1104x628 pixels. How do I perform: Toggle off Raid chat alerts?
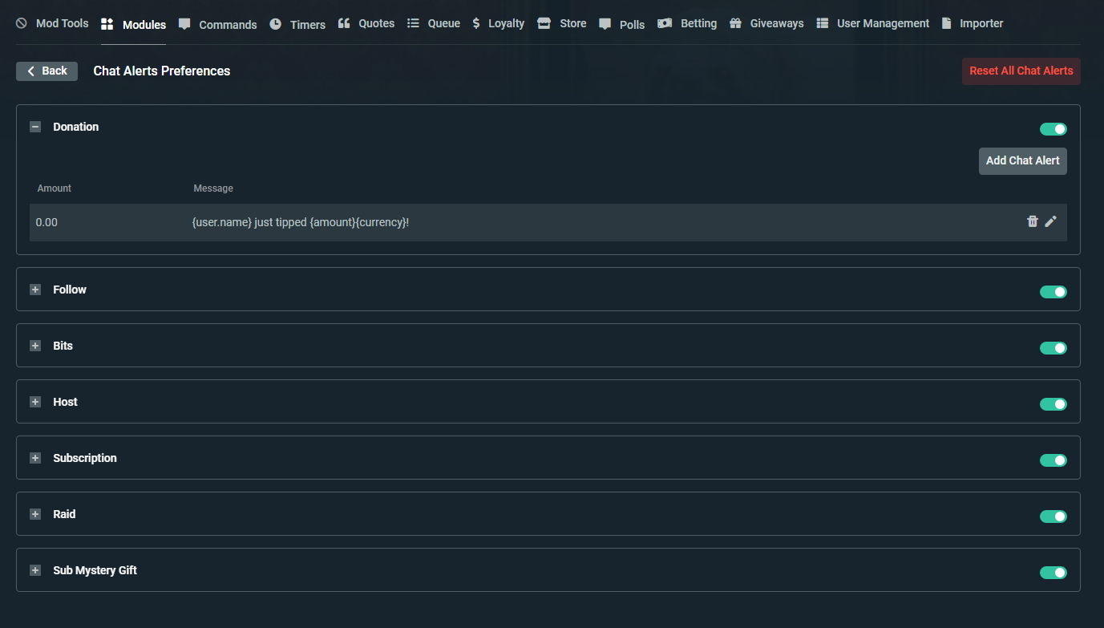(1053, 517)
